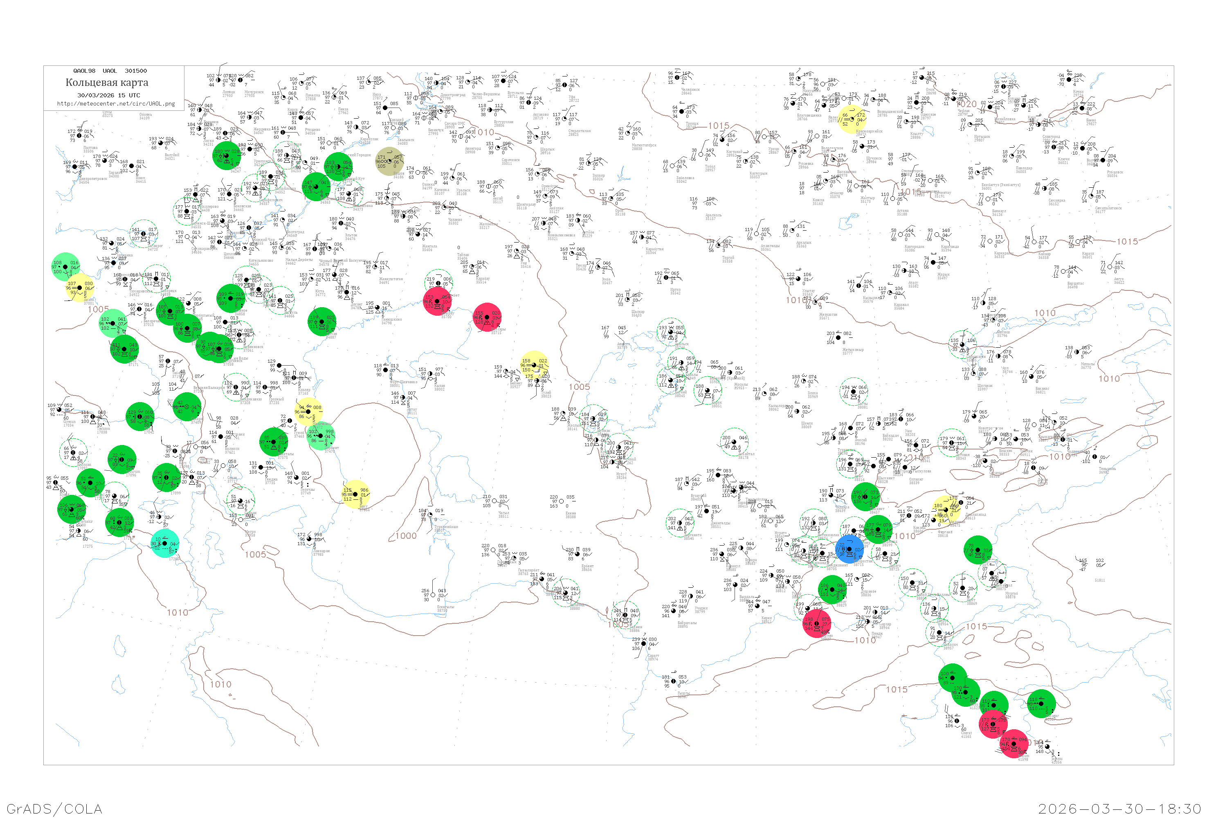Viewport: 1227px width, 818px height.
Task: Select the green circle at Денау station
Action: pos(832,589)
